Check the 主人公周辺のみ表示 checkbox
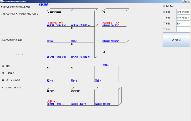Viewport: 191px width, 121px height. pos(2,40)
